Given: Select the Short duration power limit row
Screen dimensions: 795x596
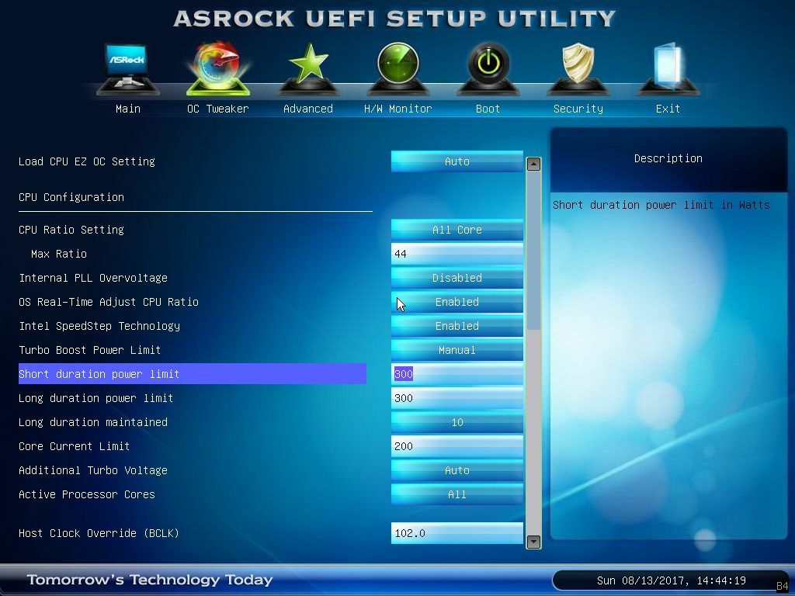Looking at the screenshot, I should click(193, 373).
